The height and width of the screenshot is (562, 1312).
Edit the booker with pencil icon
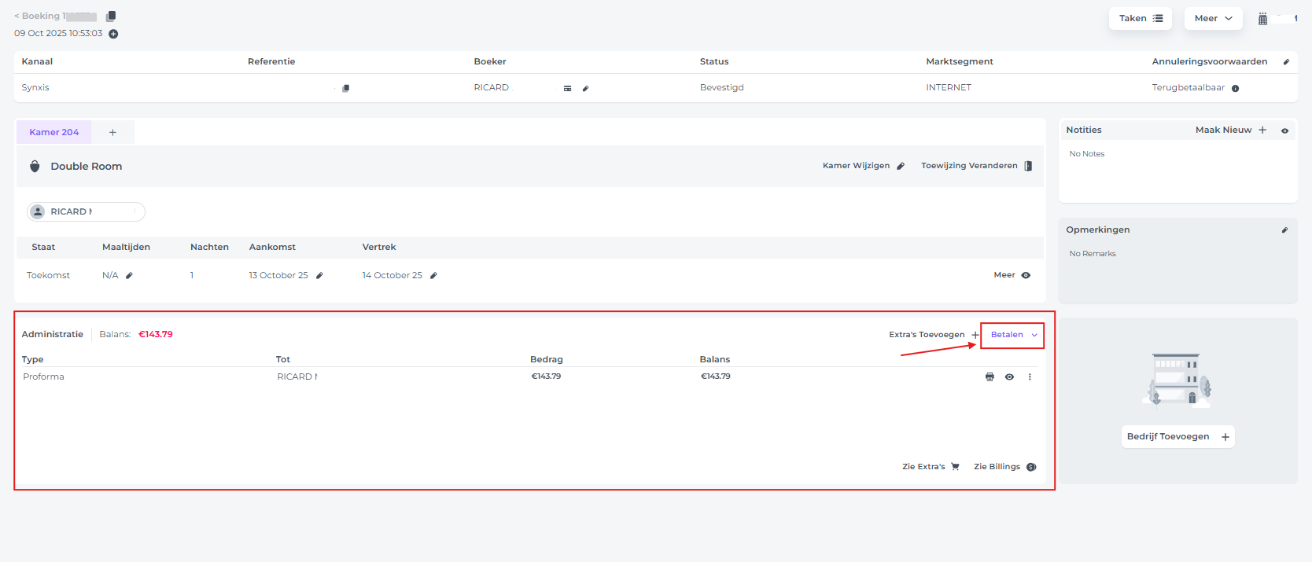(585, 89)
